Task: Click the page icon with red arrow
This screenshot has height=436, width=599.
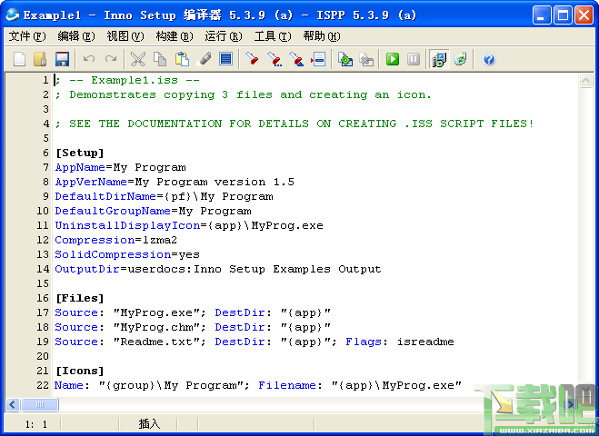Action: 318,59
